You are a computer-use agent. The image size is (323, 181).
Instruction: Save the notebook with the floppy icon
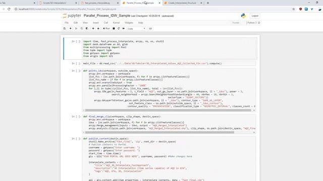coord(65,29)
